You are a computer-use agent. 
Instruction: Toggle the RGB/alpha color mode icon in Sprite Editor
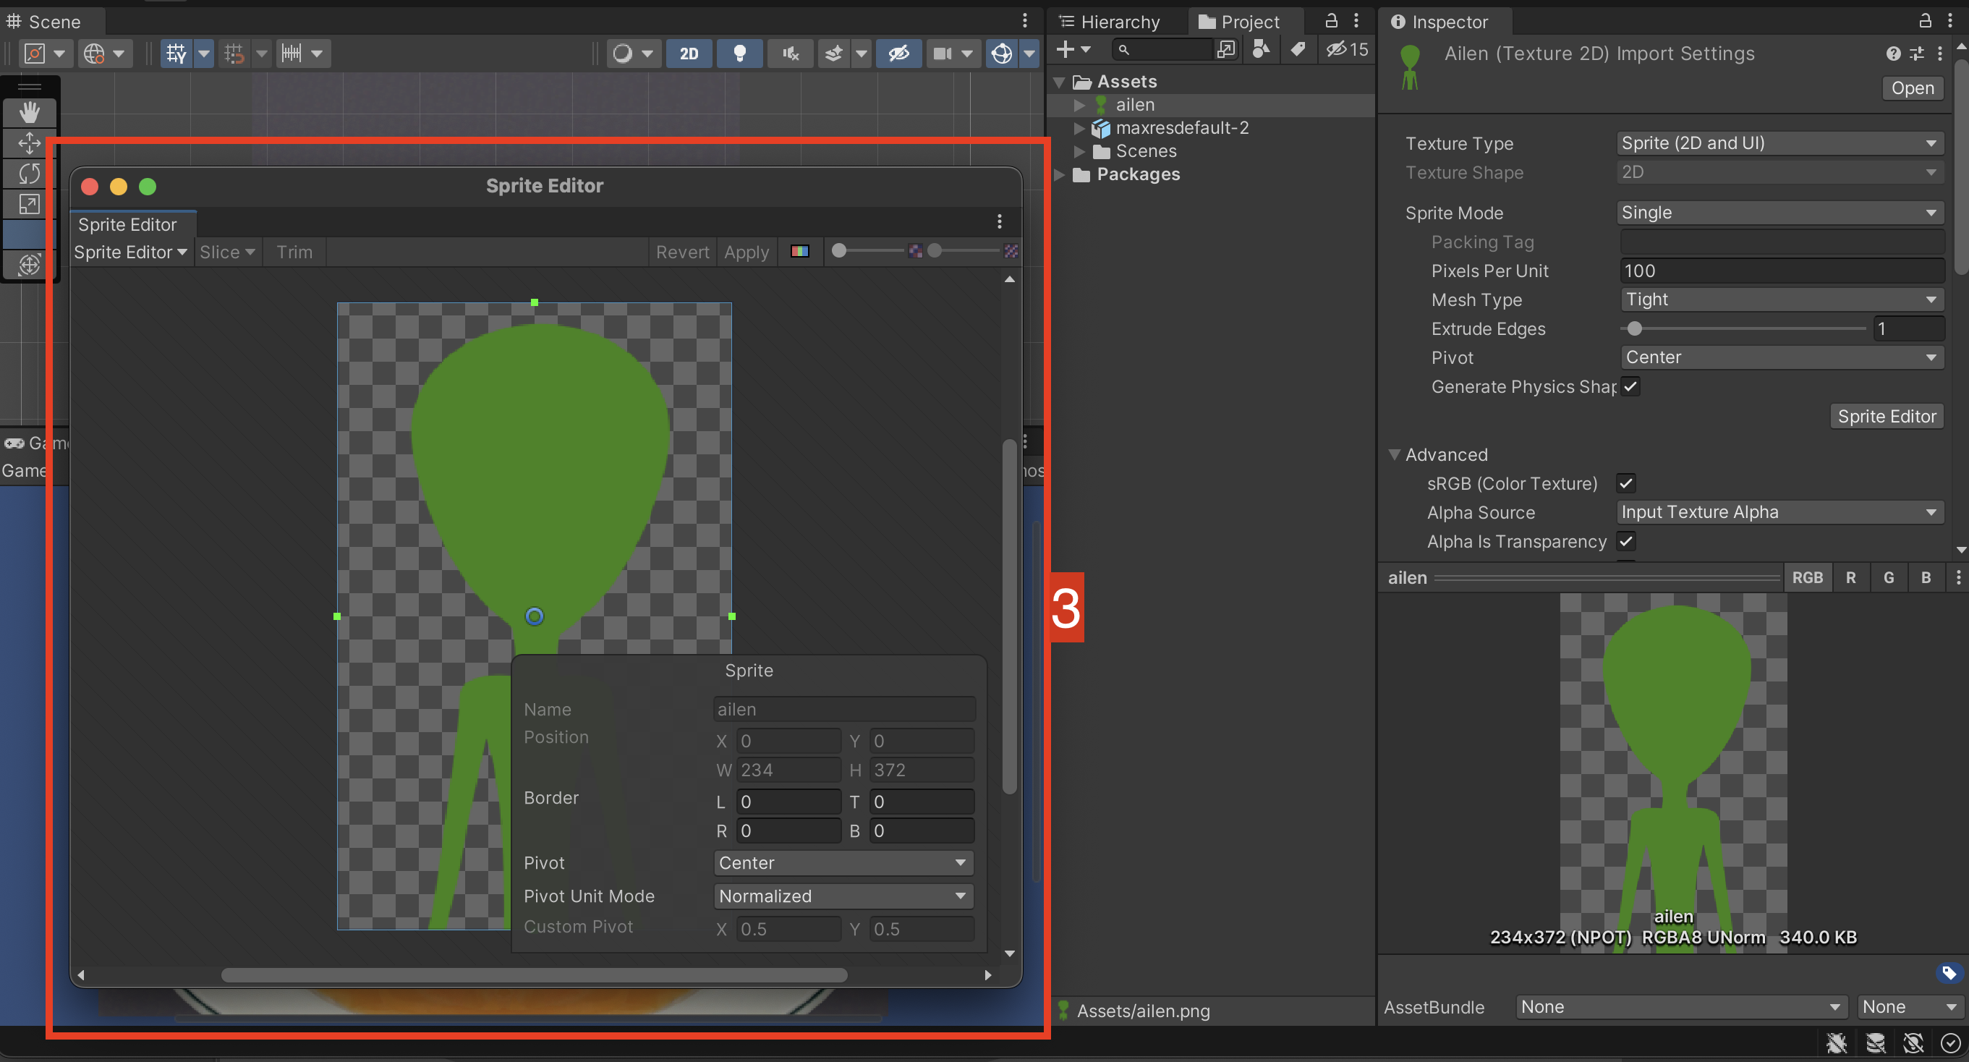pos(799,252)
